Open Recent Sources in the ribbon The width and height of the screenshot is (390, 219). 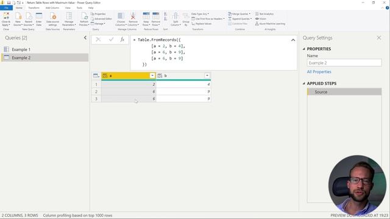click(x=29, y=19)
